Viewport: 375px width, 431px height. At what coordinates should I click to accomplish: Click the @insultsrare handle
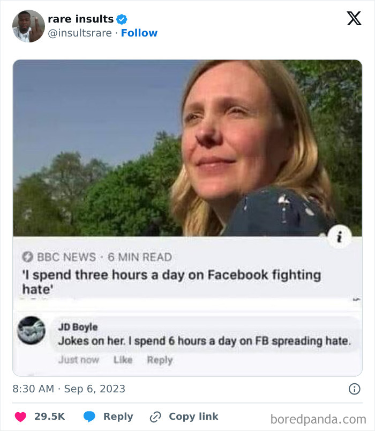[x=80, y=33]
